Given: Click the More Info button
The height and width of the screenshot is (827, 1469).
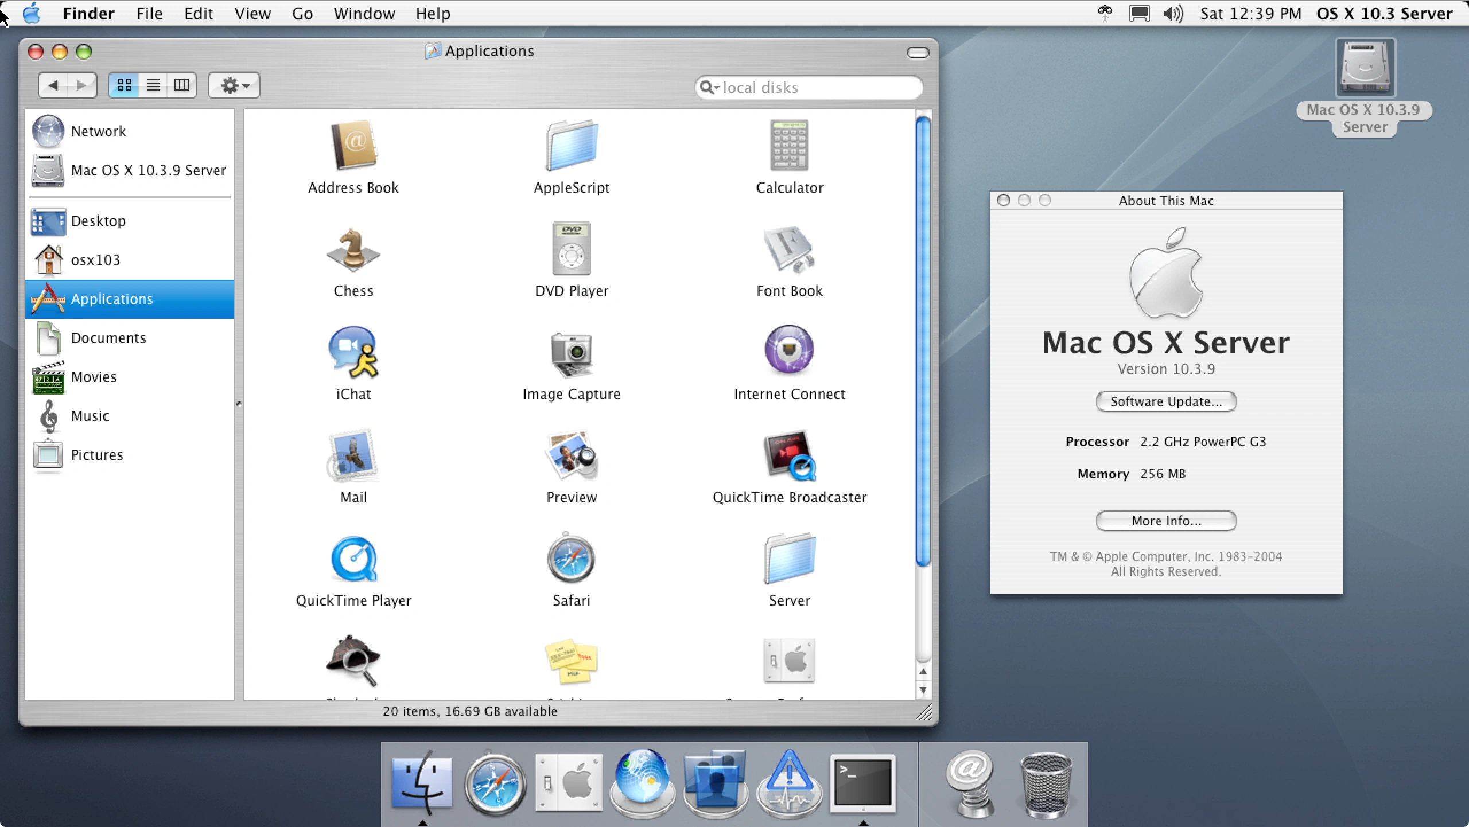Looking at the screenshot, I should 1166,521.
